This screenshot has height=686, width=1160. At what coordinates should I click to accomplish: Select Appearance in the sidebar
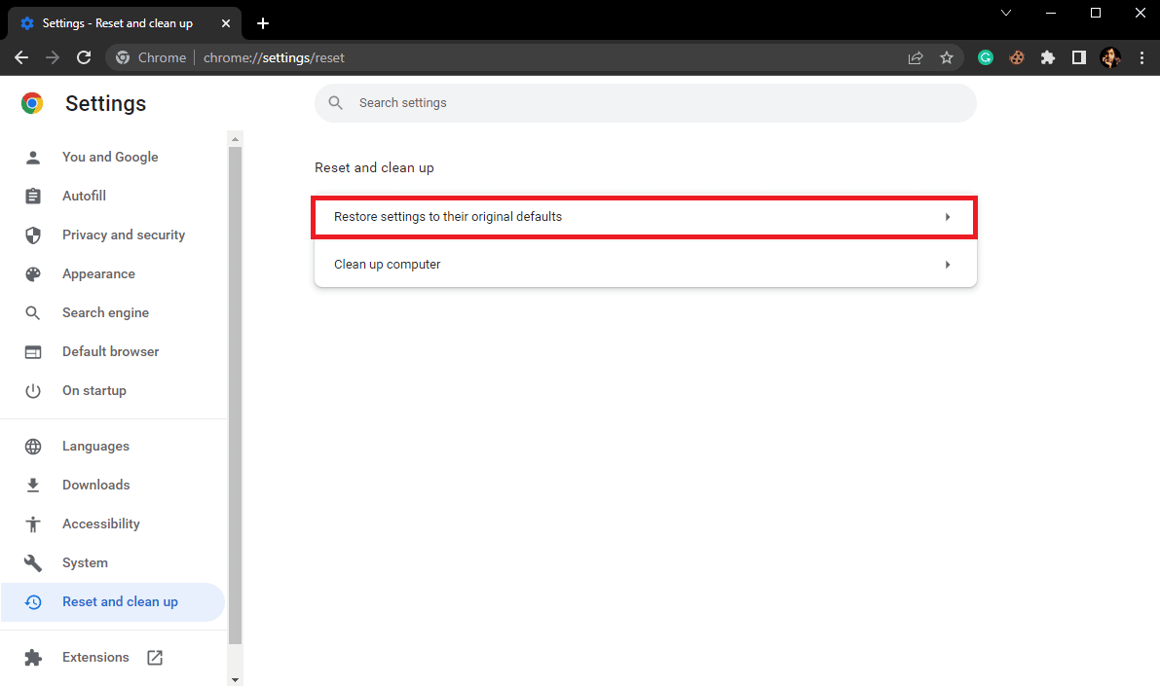pos(99,273)
